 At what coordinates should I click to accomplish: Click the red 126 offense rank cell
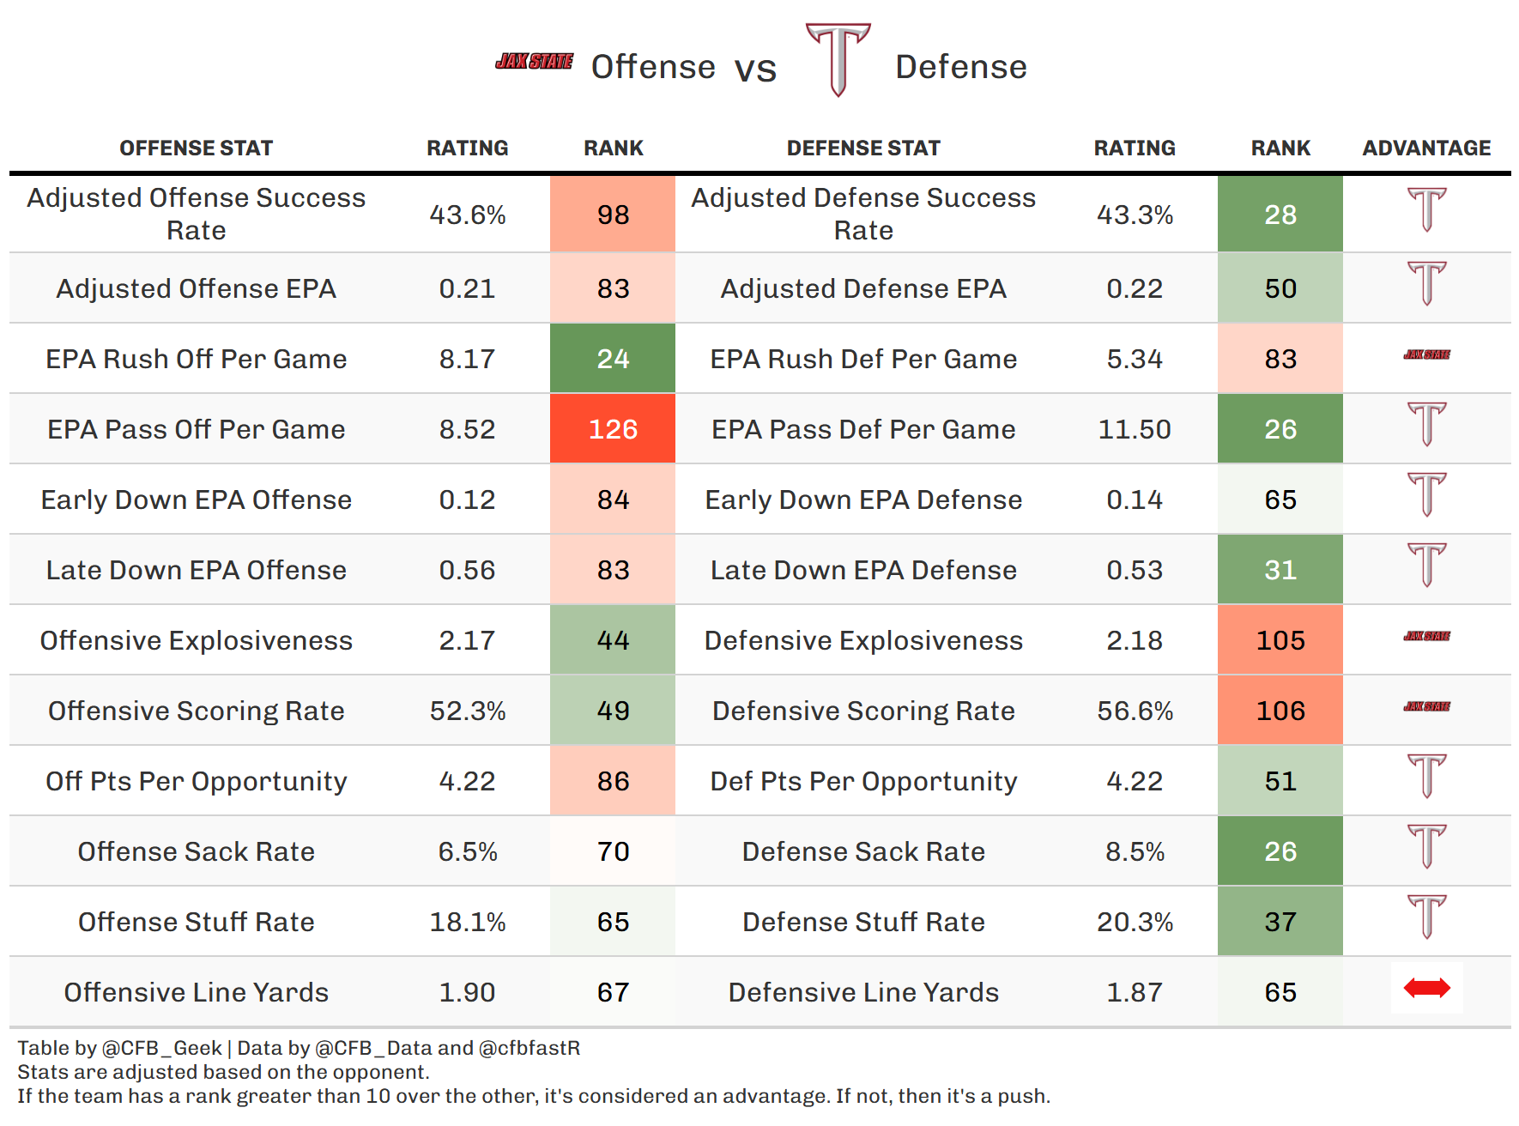613,429
